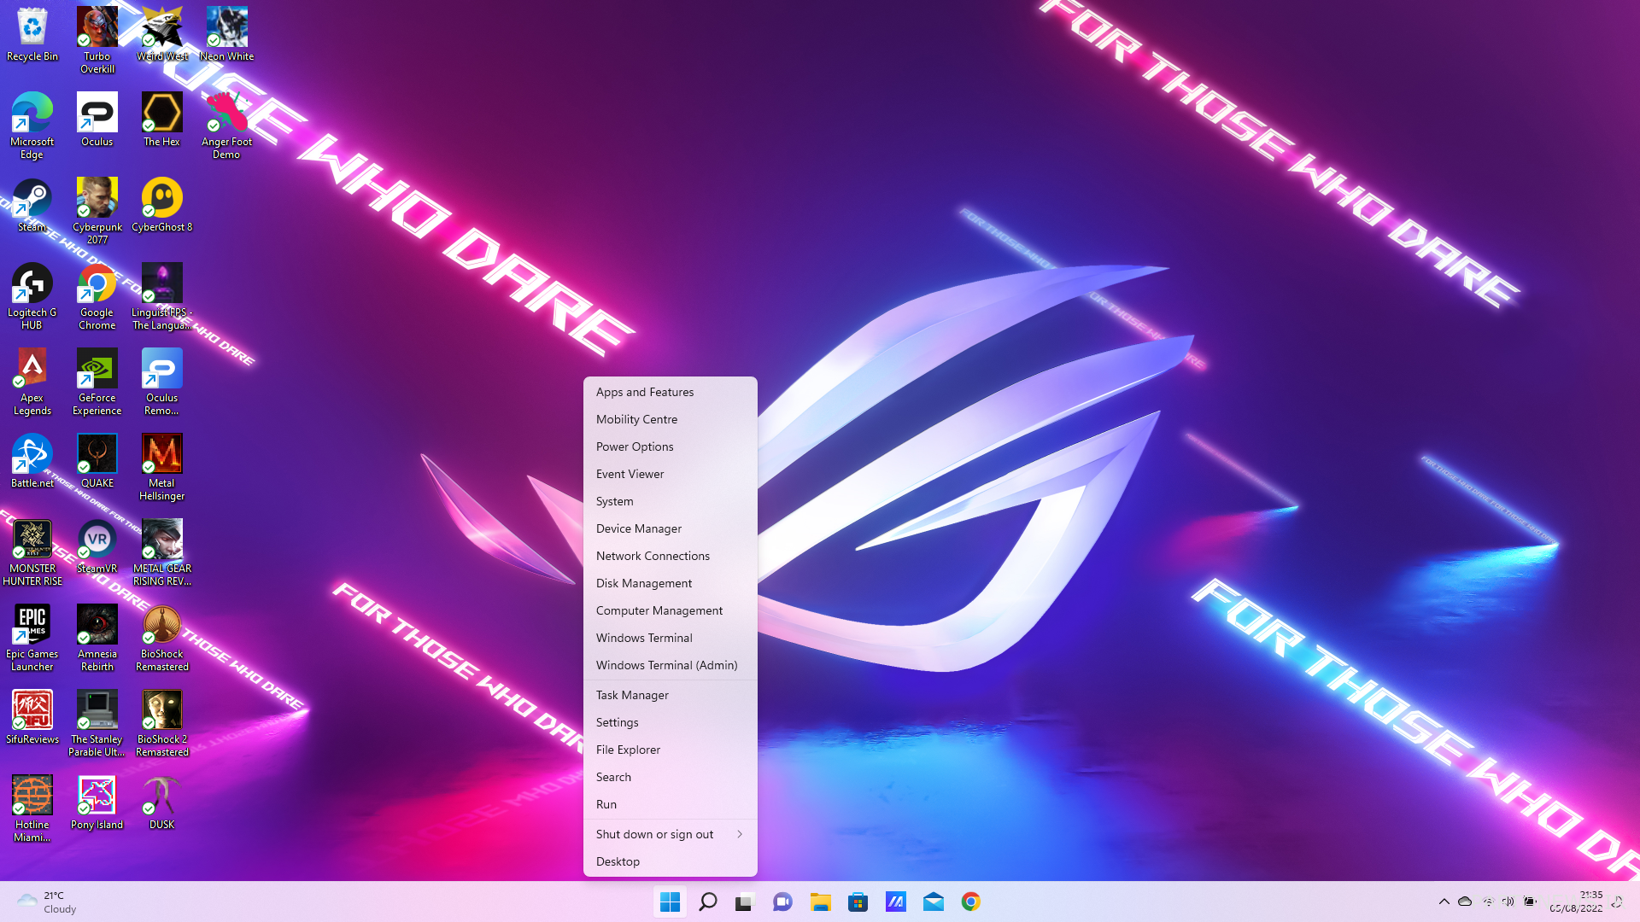Expand the Shut down or sign out submenu
Viewport: 1640px width, 922px height.
pyautogui.click(x=670, y=834)
